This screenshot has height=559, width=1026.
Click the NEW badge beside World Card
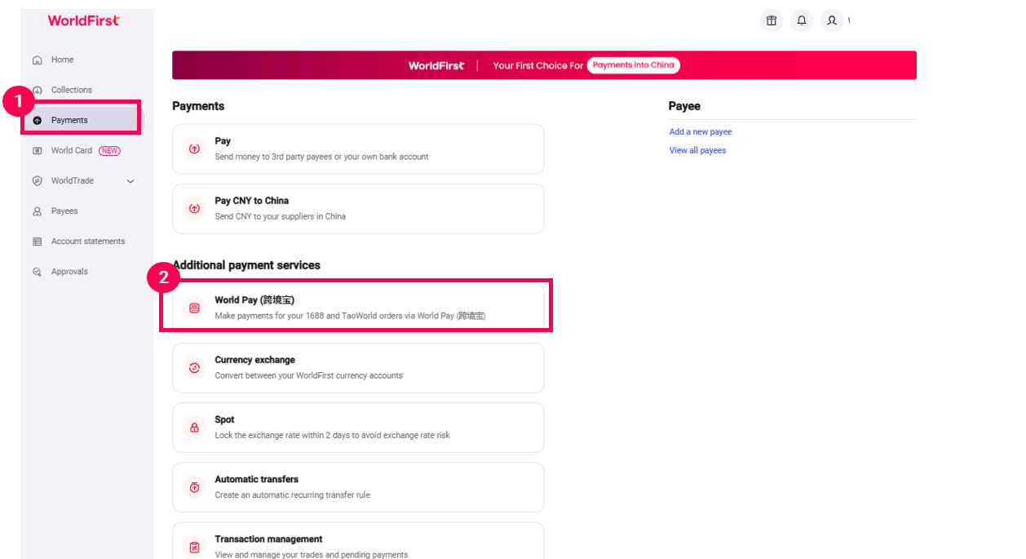click(x=109, y=150)
